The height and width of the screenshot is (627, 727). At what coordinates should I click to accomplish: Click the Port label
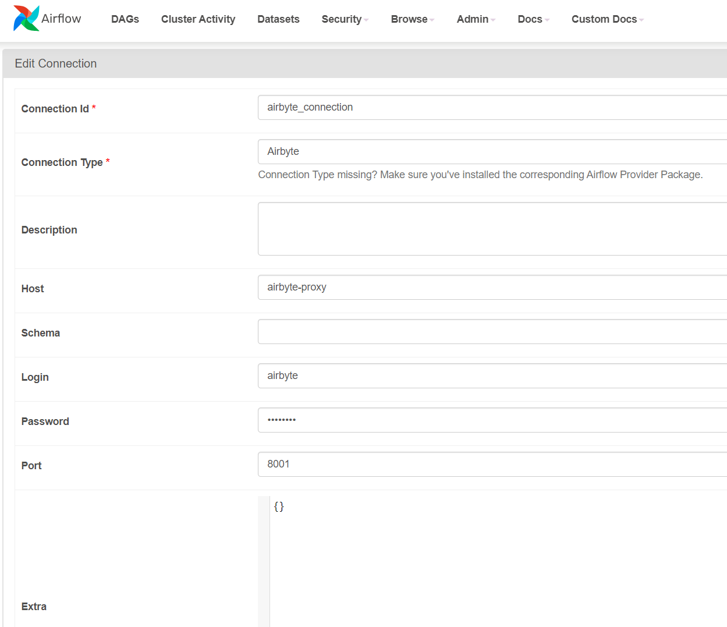(31, 466)
